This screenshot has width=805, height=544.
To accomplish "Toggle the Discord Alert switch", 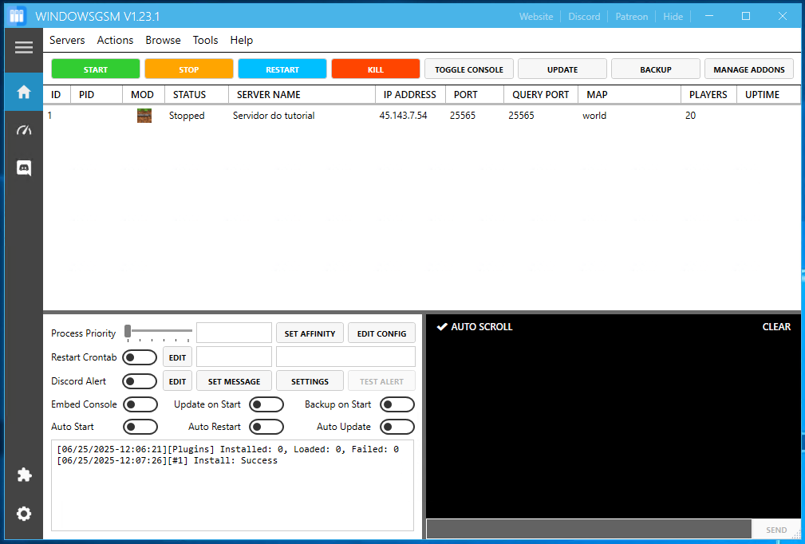I will (x=140, y=381).
